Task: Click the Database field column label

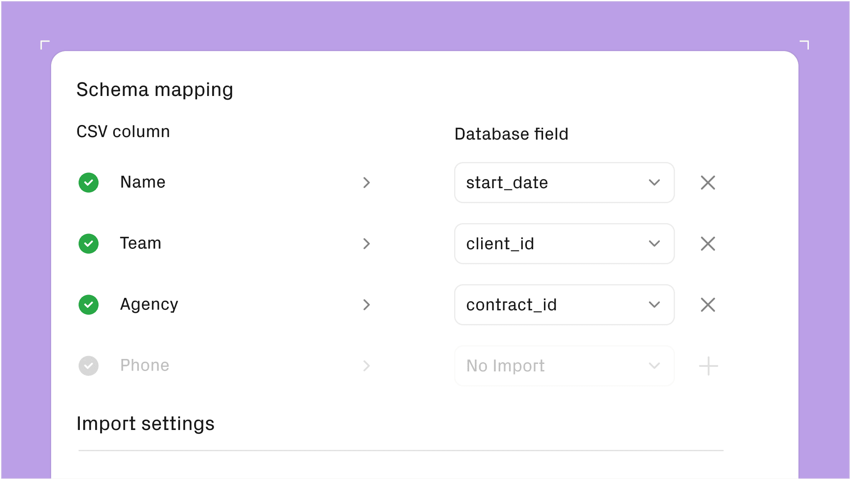Action: (511, 134)
